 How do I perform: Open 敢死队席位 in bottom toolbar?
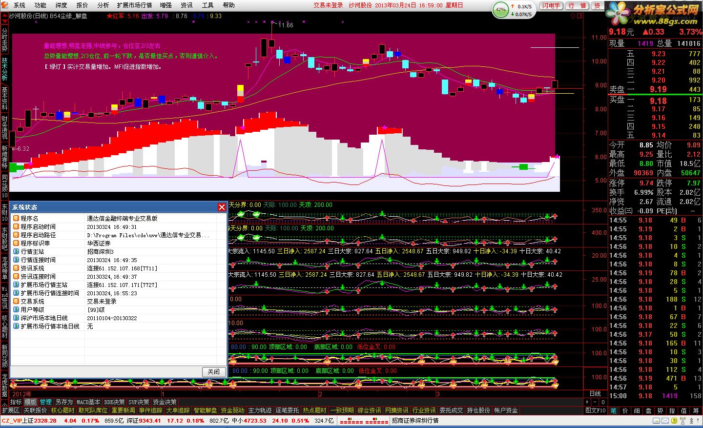[x=93, y=410]
